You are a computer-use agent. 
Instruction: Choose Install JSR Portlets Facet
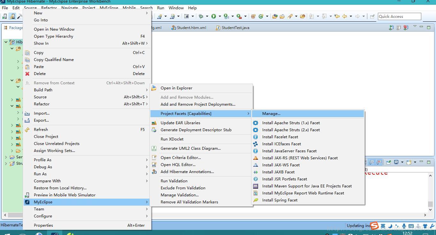(308, 179)
